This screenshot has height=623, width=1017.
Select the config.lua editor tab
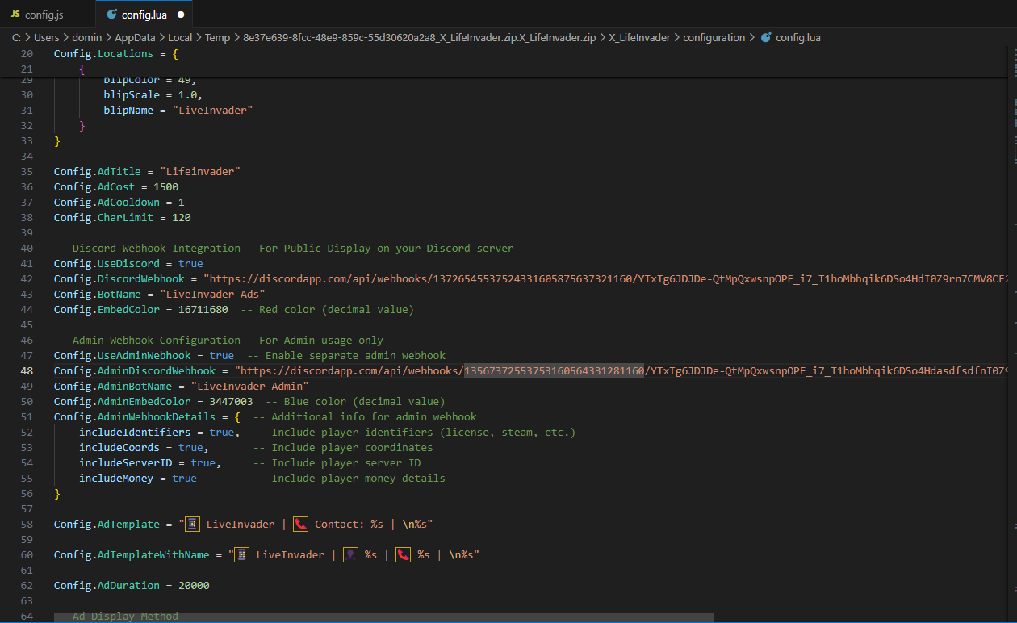(x=144, y=15)
